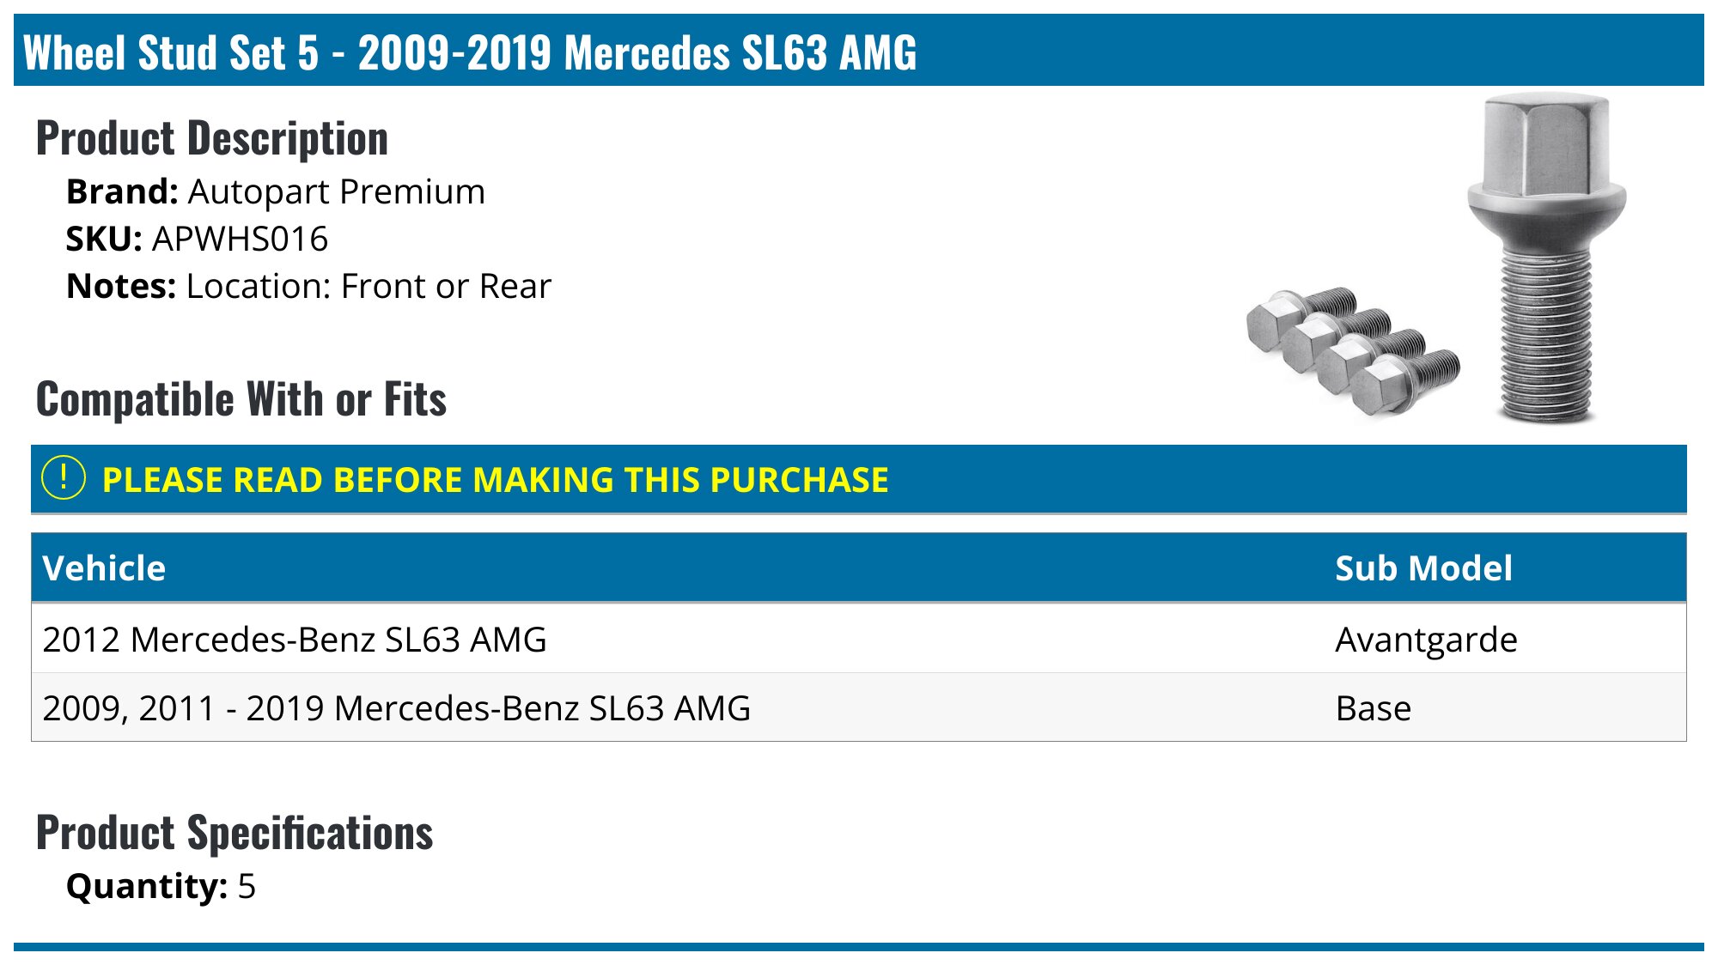Click the Quantity value 5
The image size is (1718, 965).
click(x=247, y=887)
